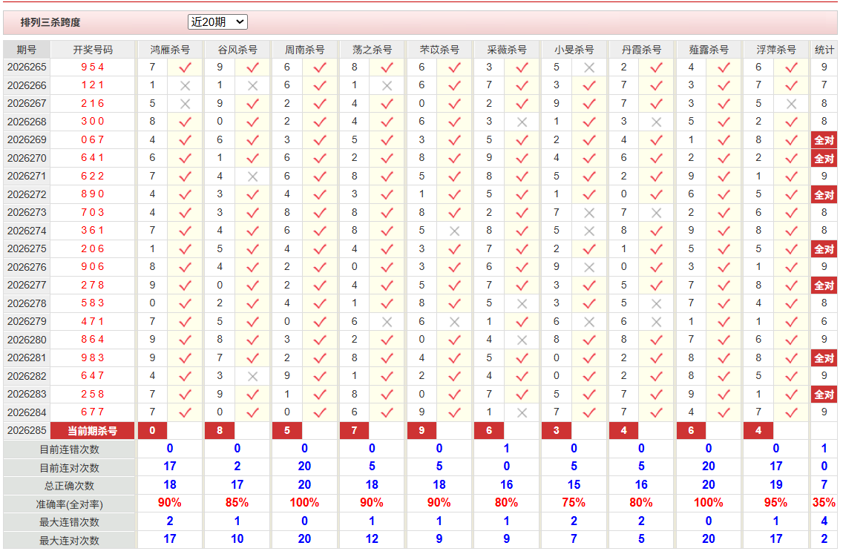Click gray cross in 小旻杀号 row 2026265

tap(589, 67)
